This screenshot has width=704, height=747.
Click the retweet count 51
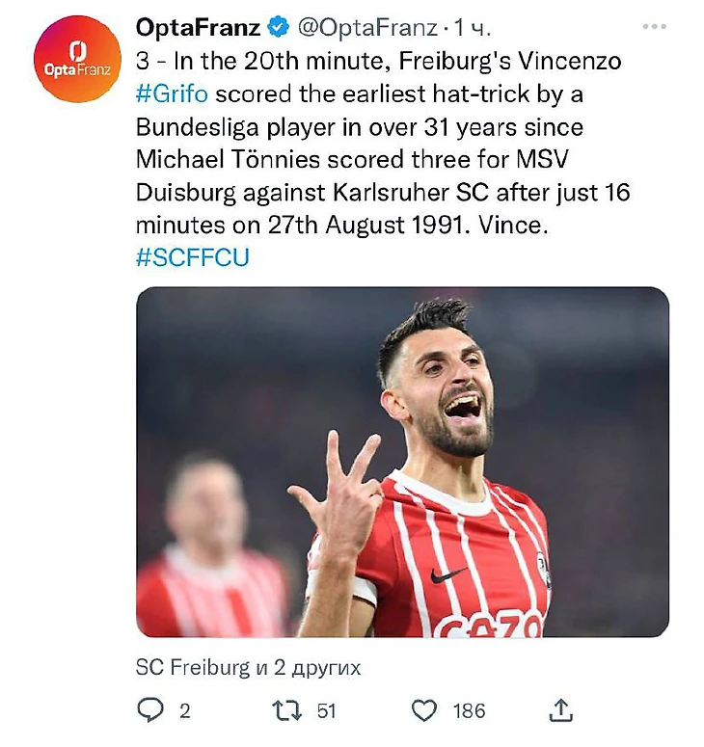pos(326,711)
